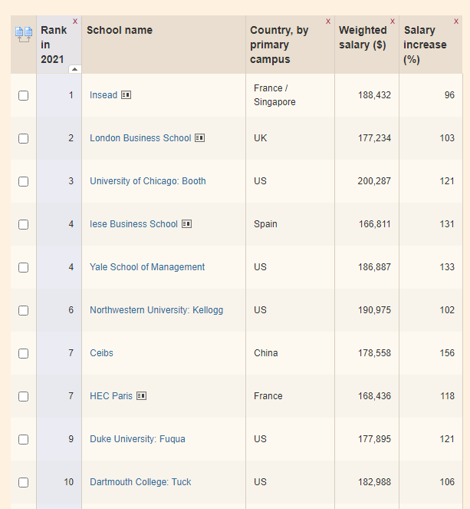The image size is (470, 509).
Task: Select the Dartmouth College: Tuck checkbox
Action: (x=23, y=482)
